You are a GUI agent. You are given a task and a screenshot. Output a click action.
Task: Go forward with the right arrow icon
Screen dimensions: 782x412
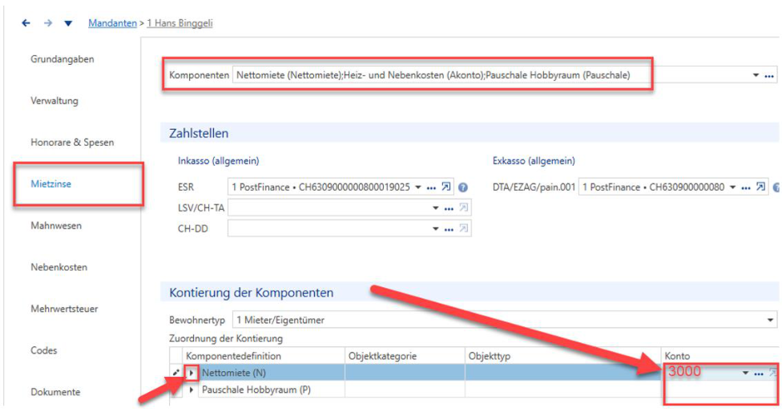48,23
